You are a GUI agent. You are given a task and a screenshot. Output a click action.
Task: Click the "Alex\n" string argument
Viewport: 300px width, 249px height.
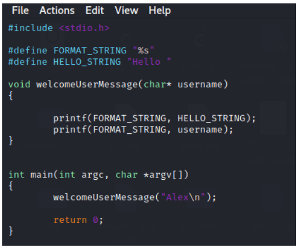pos(183,197)
